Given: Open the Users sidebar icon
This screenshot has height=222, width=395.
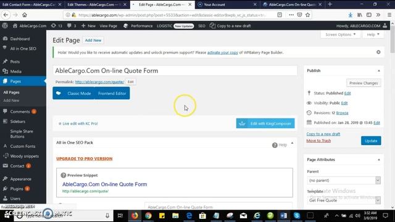Looking at the screenshot, I should (5, 199).
